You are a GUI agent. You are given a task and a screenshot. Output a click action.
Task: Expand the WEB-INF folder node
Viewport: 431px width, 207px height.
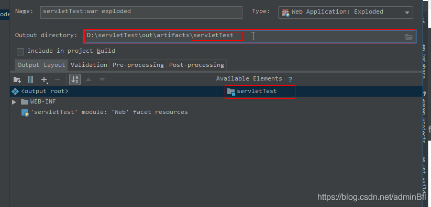(14, 102)
